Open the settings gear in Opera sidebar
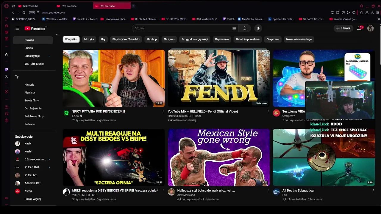Image resolution: width=381 pixels, height=214 pixels. point(6,120)
